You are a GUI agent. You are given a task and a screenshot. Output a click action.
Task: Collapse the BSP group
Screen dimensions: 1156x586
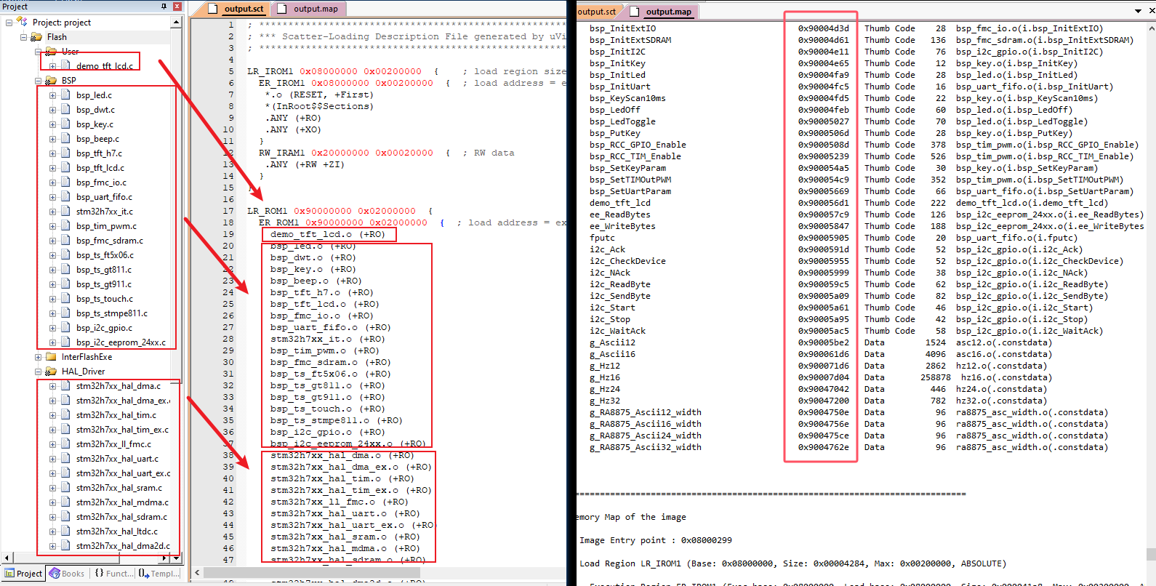[38, 81]
